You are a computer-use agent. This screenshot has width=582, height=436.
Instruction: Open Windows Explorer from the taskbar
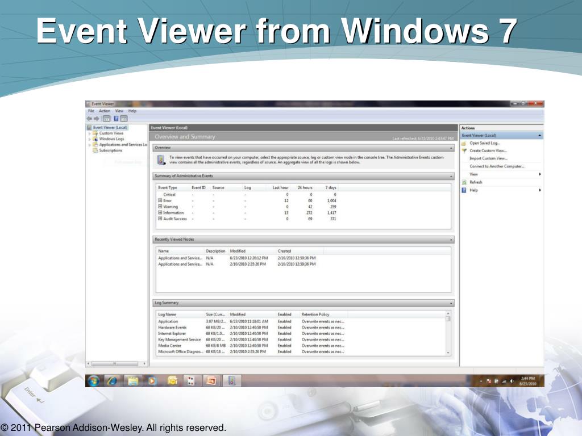pyautogui.click(x=132, y=380)
